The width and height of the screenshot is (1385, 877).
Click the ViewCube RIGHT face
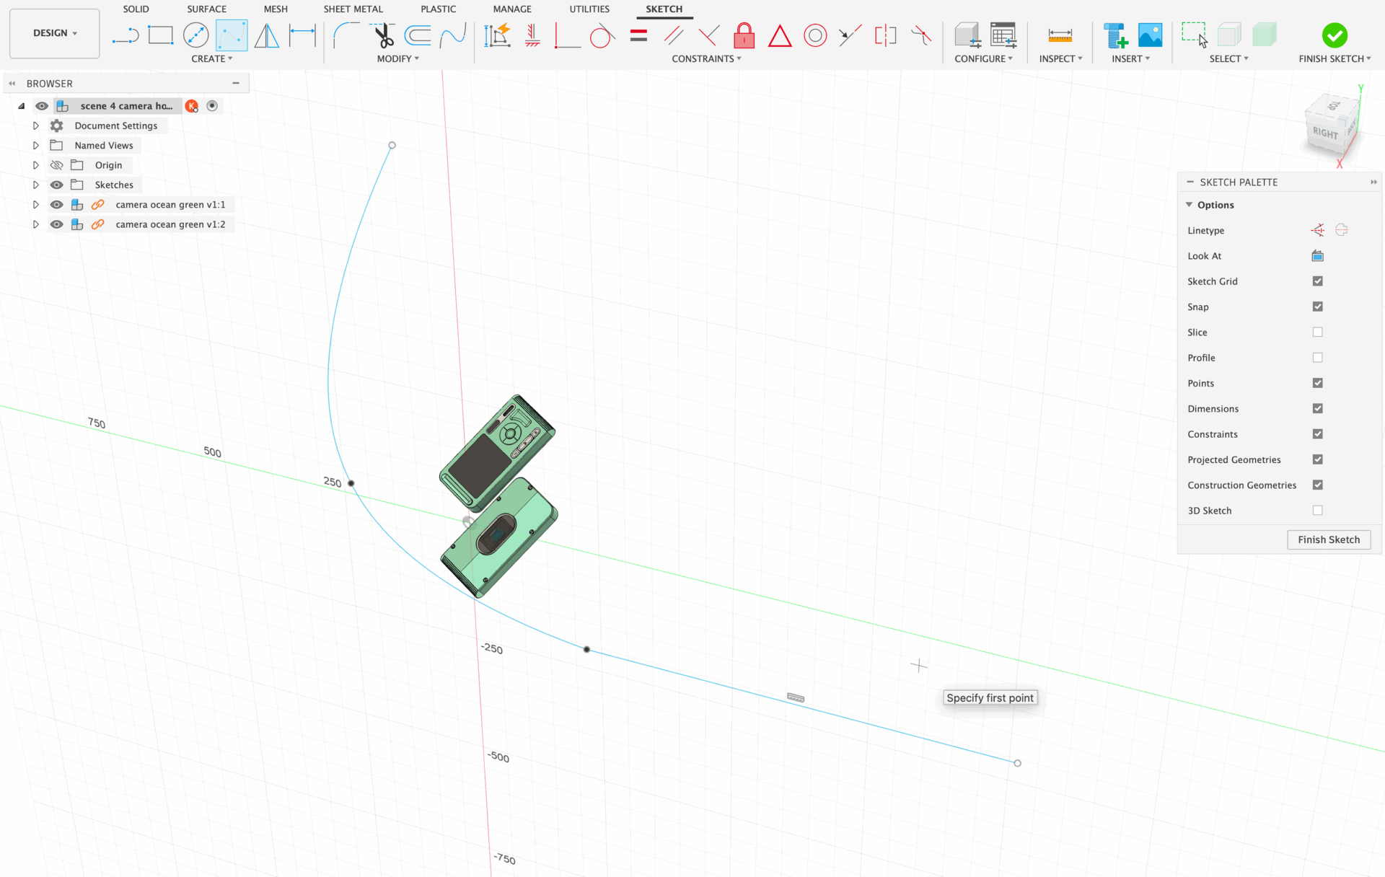tap(1324, 133)
